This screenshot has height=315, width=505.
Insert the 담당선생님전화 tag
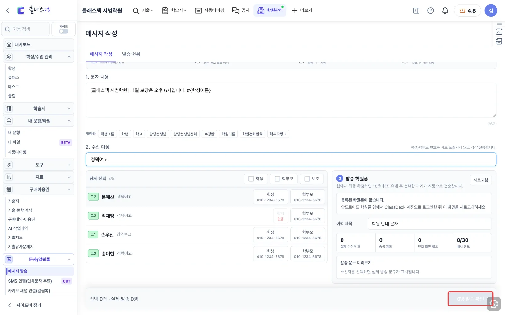pyautogui.click(x=185, y=134)
